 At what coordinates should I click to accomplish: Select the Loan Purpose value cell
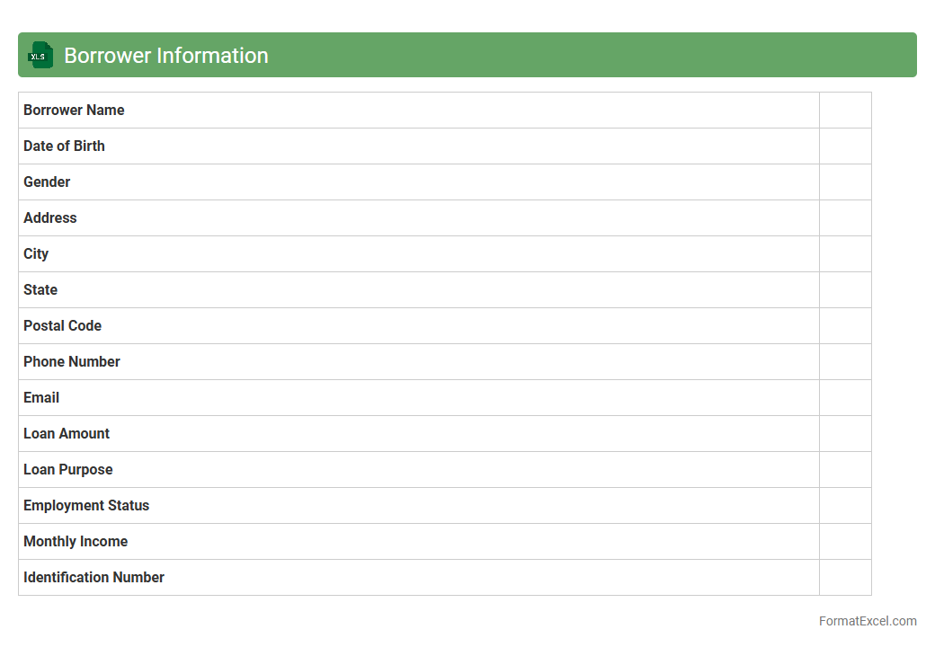(x=845, y=470)
